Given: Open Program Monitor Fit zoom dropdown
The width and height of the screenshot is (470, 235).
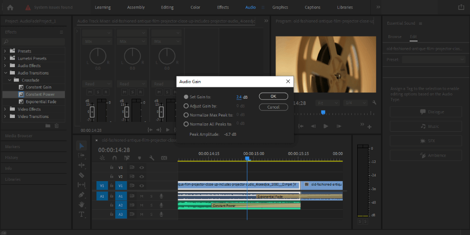Looking at the screenshot, I should (328, 103).
